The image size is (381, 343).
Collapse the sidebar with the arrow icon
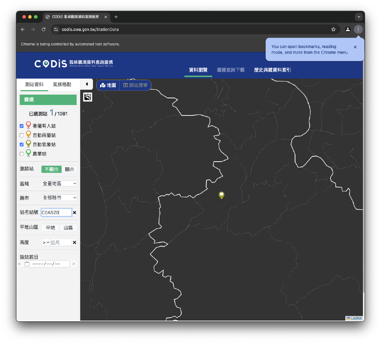(87, 84)
